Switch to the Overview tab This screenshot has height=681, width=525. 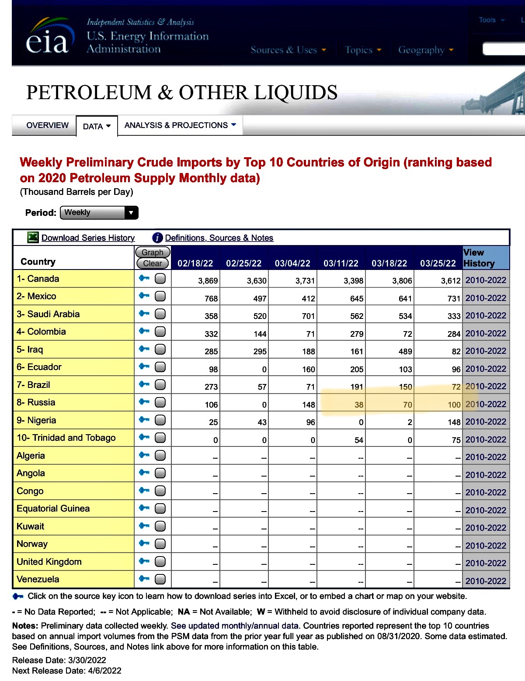click(47, 125)
